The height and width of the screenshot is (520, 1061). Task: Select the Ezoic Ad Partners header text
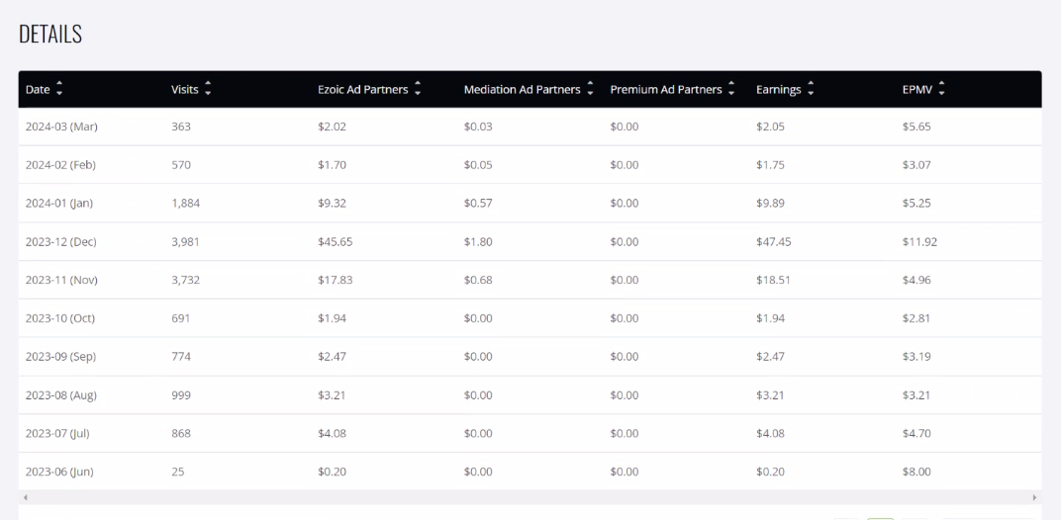[362, 89]
